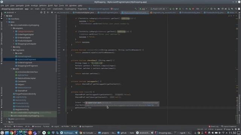The height and width of the screenshot is (135, 241).
Task: Open the Pixel 5 API 30 device dropdown
Action: click(x=159, y=9)
